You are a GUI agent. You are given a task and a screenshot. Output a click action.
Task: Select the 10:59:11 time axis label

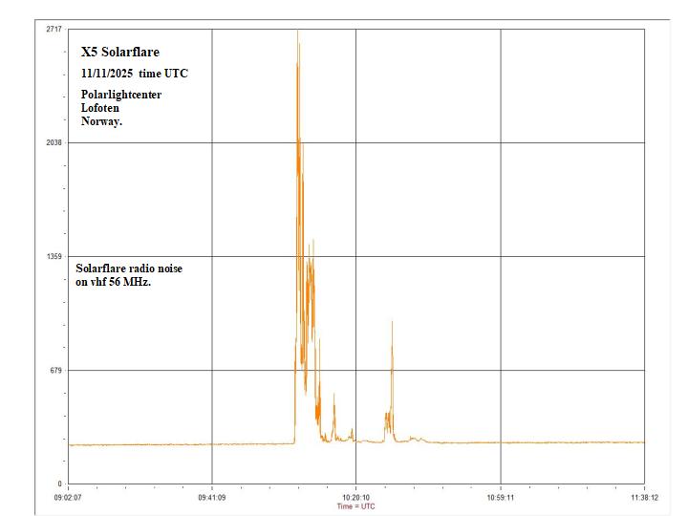(501, 497)
